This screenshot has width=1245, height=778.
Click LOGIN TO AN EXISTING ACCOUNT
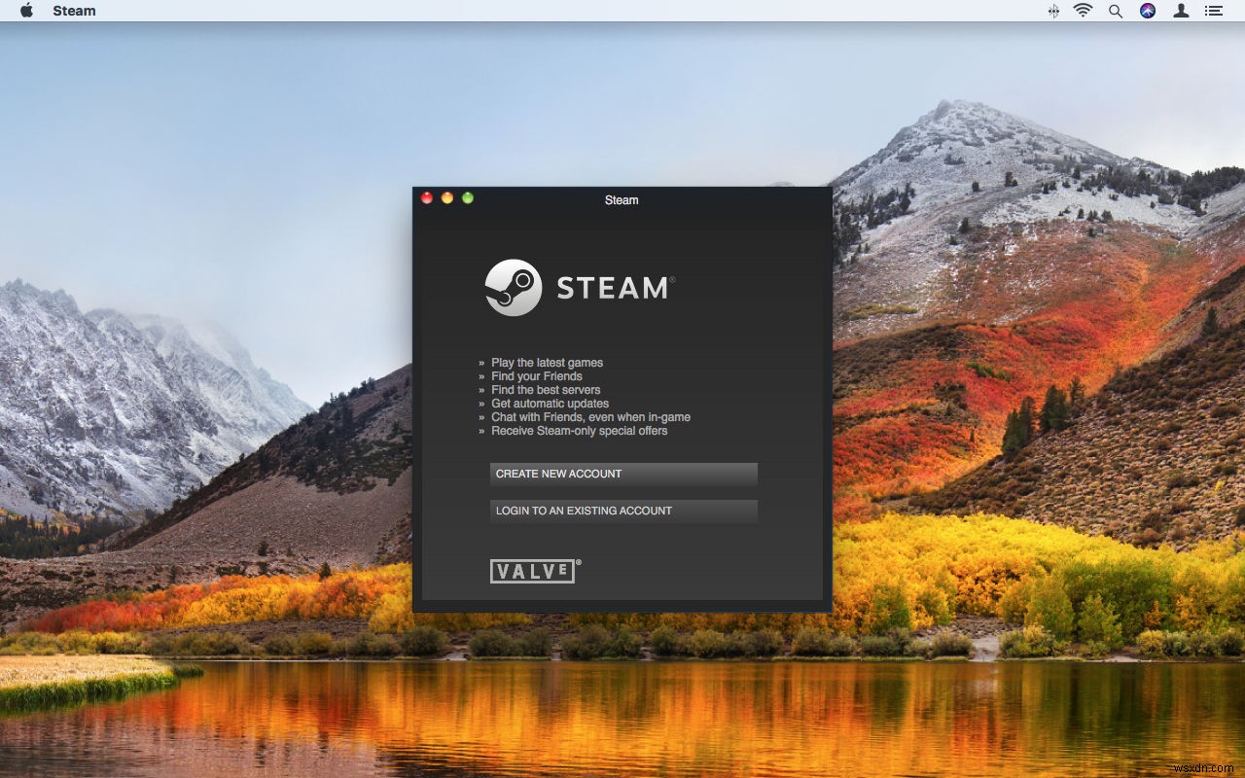622,511
